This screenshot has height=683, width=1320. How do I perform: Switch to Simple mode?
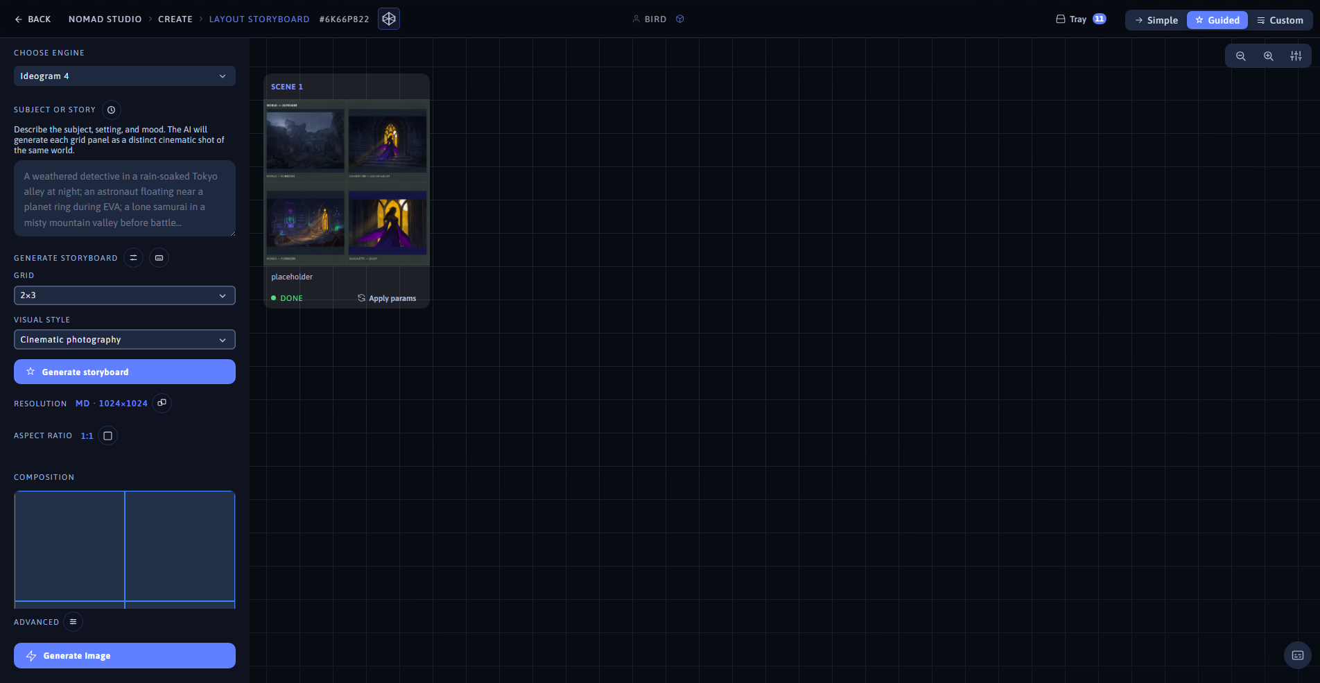click(x=1156, y=20)
